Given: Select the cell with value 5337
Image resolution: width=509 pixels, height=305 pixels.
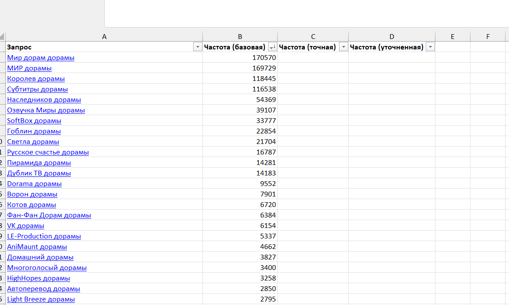Looking at the screenshot, I should pyautogui.click(x=240, y=236).
